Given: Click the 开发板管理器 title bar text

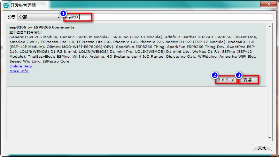Looking at the screenshot, I should (x=23, y=6).
